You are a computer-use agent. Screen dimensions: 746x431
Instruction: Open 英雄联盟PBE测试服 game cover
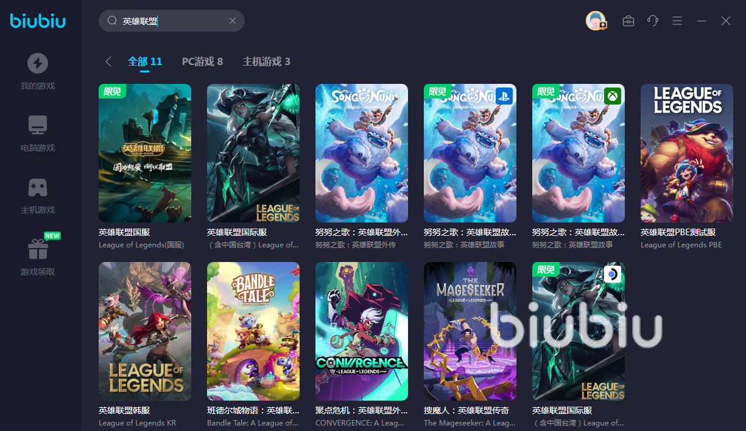coord(687,153)
